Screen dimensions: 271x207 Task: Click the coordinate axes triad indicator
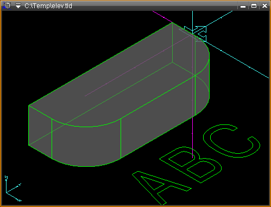tap(12, 189)
